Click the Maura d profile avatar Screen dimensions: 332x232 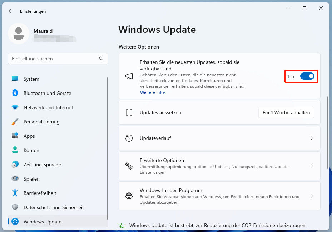[19, 34]
